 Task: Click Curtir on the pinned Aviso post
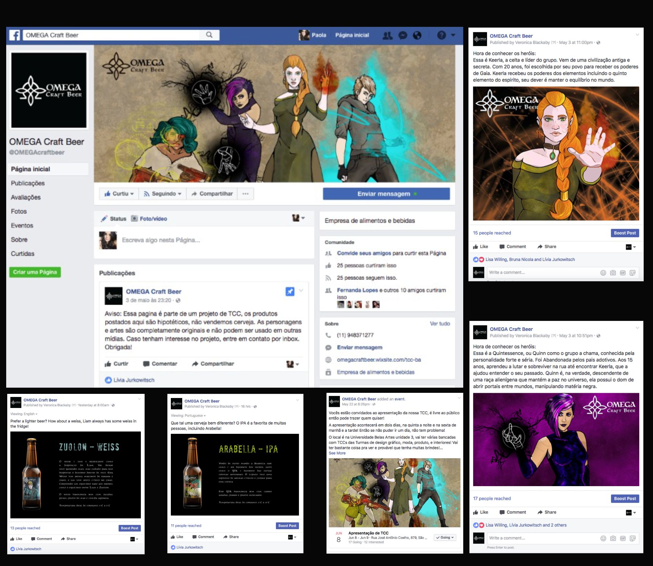116,364
